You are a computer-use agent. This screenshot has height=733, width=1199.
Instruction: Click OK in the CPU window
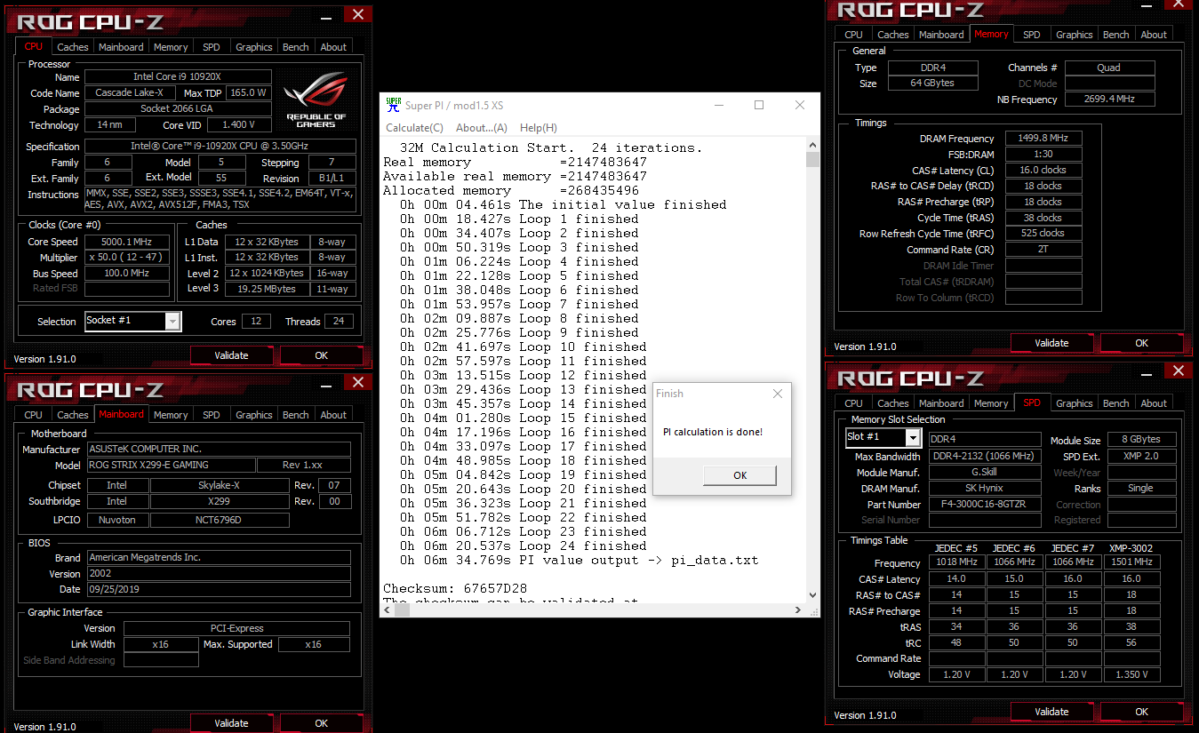322,355
